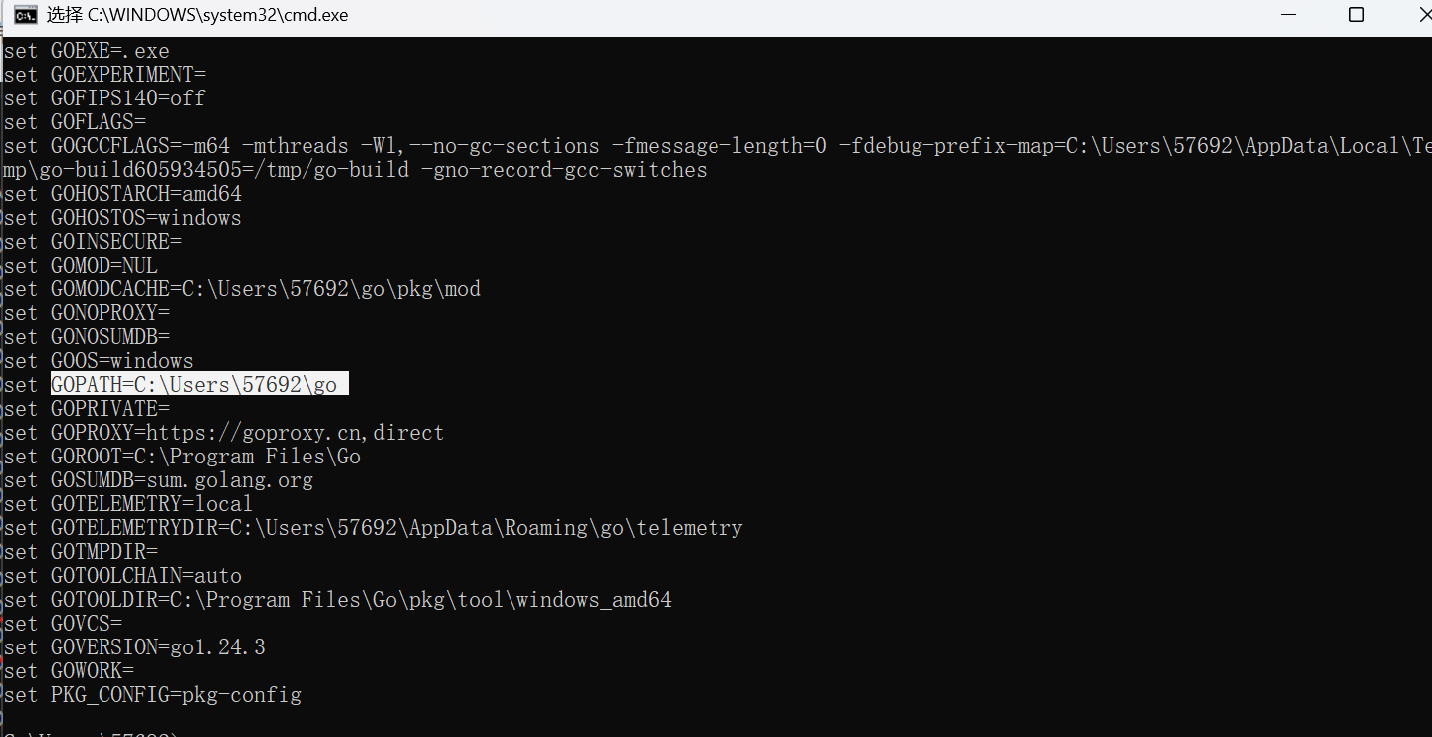Click the PKG_CONFIG=pkg-config line

pyautogui.click(x=152, y=695)
